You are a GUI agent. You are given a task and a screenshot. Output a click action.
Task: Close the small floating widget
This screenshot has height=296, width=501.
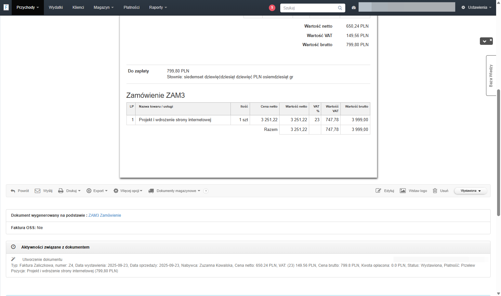(x=491, y=40)
